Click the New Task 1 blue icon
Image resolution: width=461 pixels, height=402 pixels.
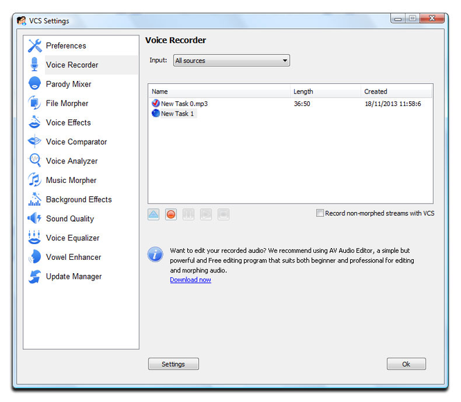pyautogui.click(x=155, y=113)
